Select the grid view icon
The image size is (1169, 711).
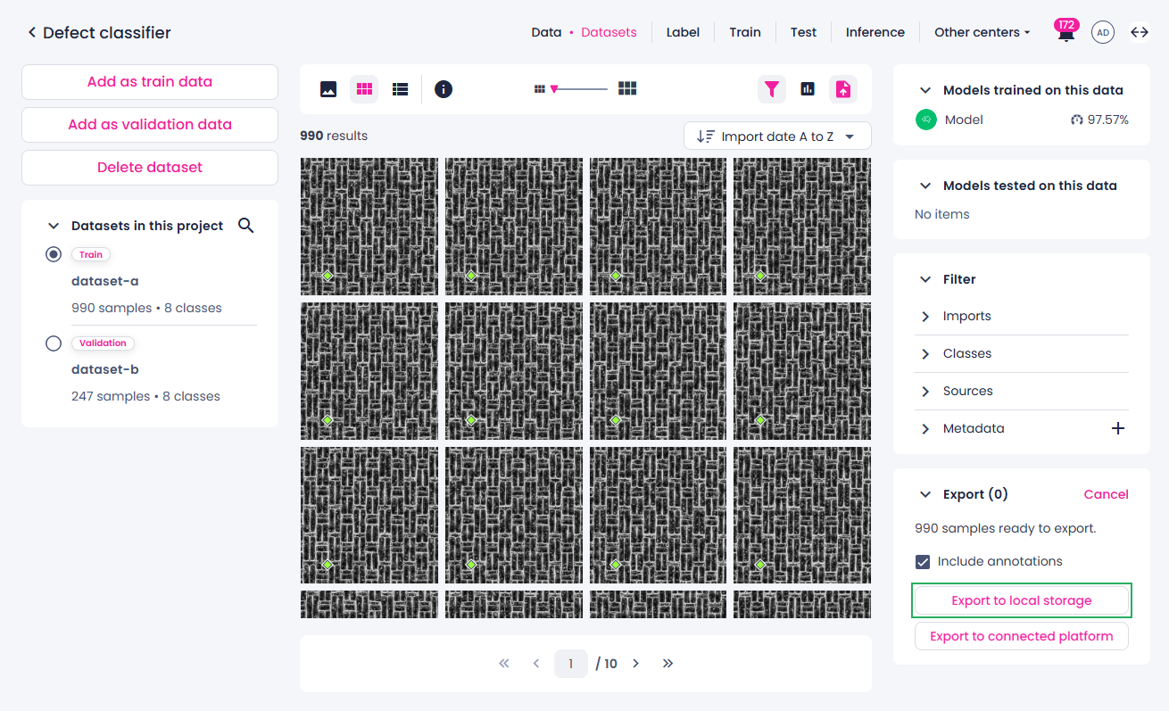coord(364,89)
